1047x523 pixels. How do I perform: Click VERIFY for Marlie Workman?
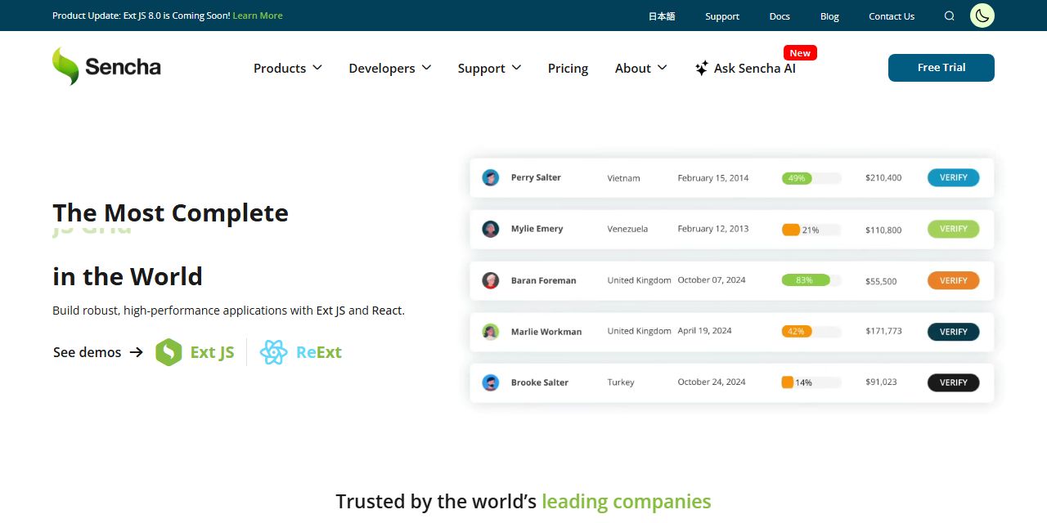click(x=953, y=332)
